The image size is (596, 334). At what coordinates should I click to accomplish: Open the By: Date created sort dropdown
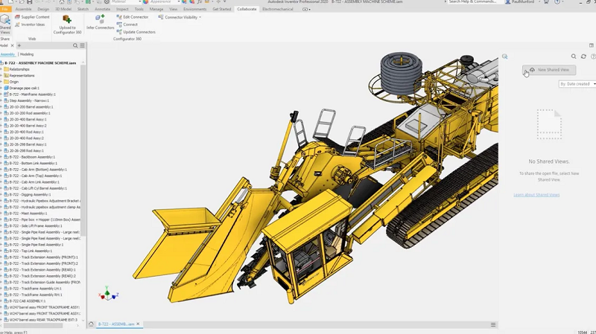[577, 84]
